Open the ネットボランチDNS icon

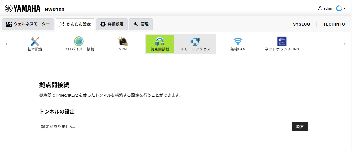282,41
